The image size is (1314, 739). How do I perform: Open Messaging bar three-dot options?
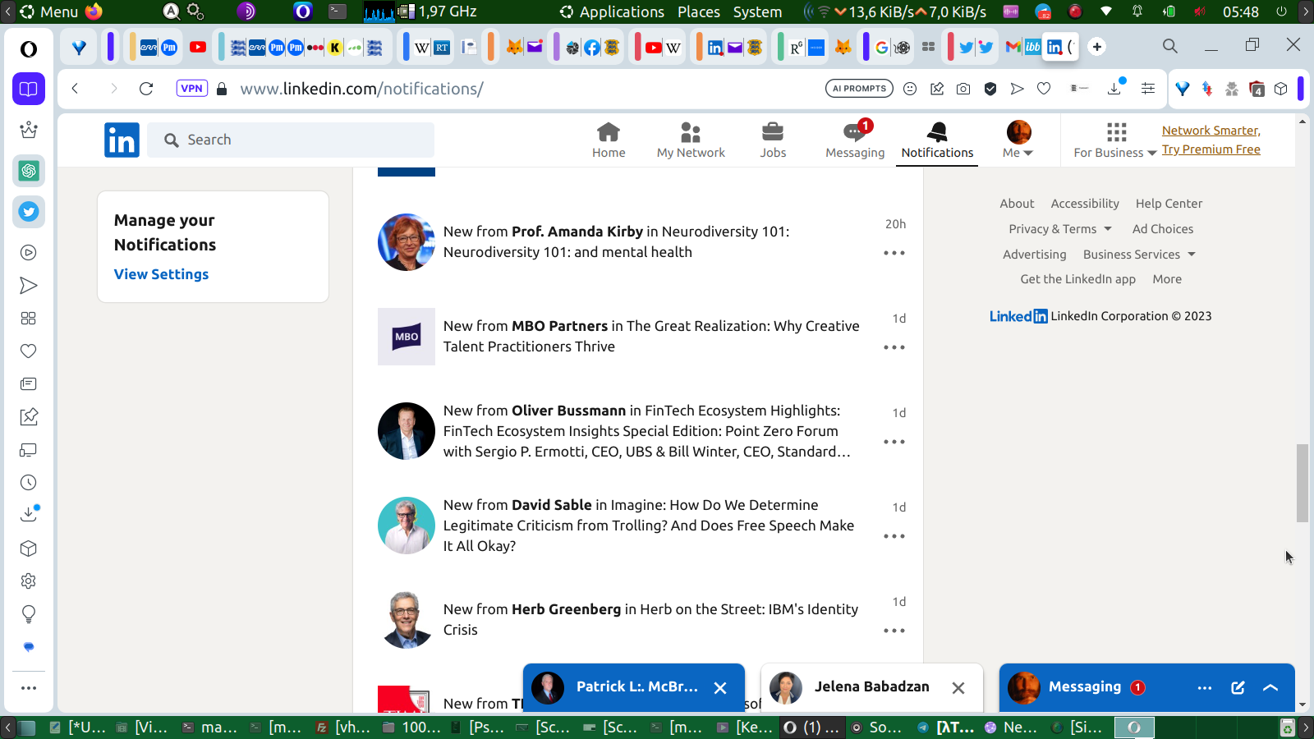(x=1205, y=688)
